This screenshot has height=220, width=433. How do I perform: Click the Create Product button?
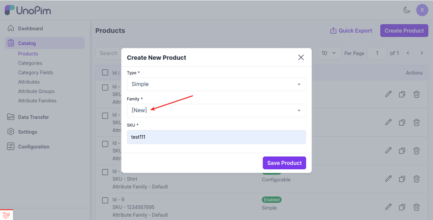coord(404,31)
